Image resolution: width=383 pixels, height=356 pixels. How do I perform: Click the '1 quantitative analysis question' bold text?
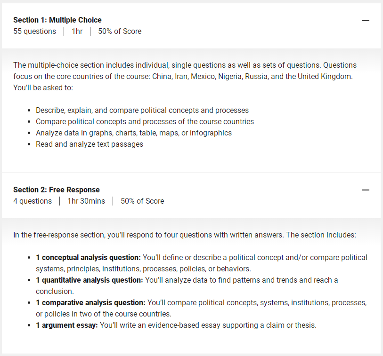tap(90, 280)
